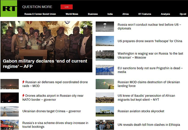Image resolution: width=188 pixels, height=130 pixels.
Task: Switch to the Analysis section
Action: (165, 14)
